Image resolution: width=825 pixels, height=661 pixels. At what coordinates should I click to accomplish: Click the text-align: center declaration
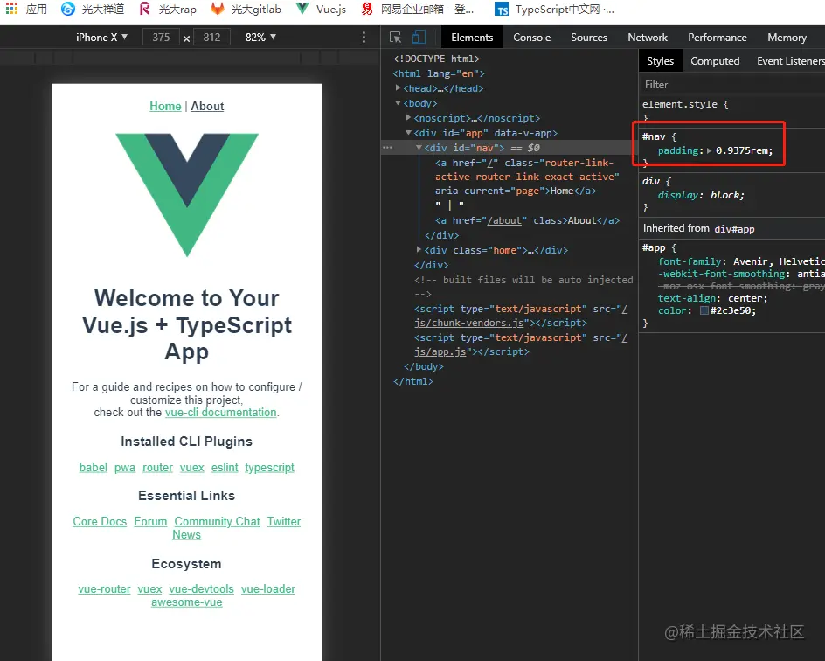point(712,298)
